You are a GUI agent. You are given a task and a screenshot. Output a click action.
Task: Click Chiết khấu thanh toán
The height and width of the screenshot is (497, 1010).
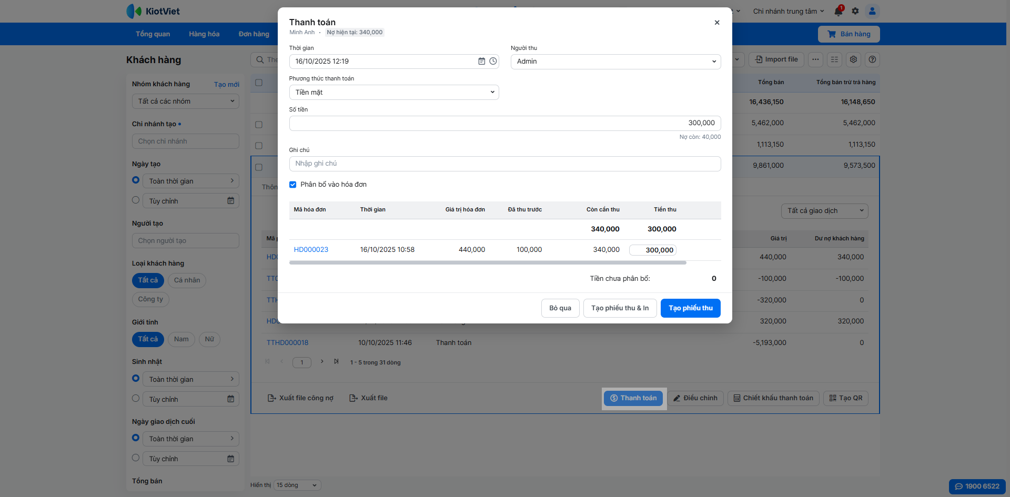click(773, 398)
